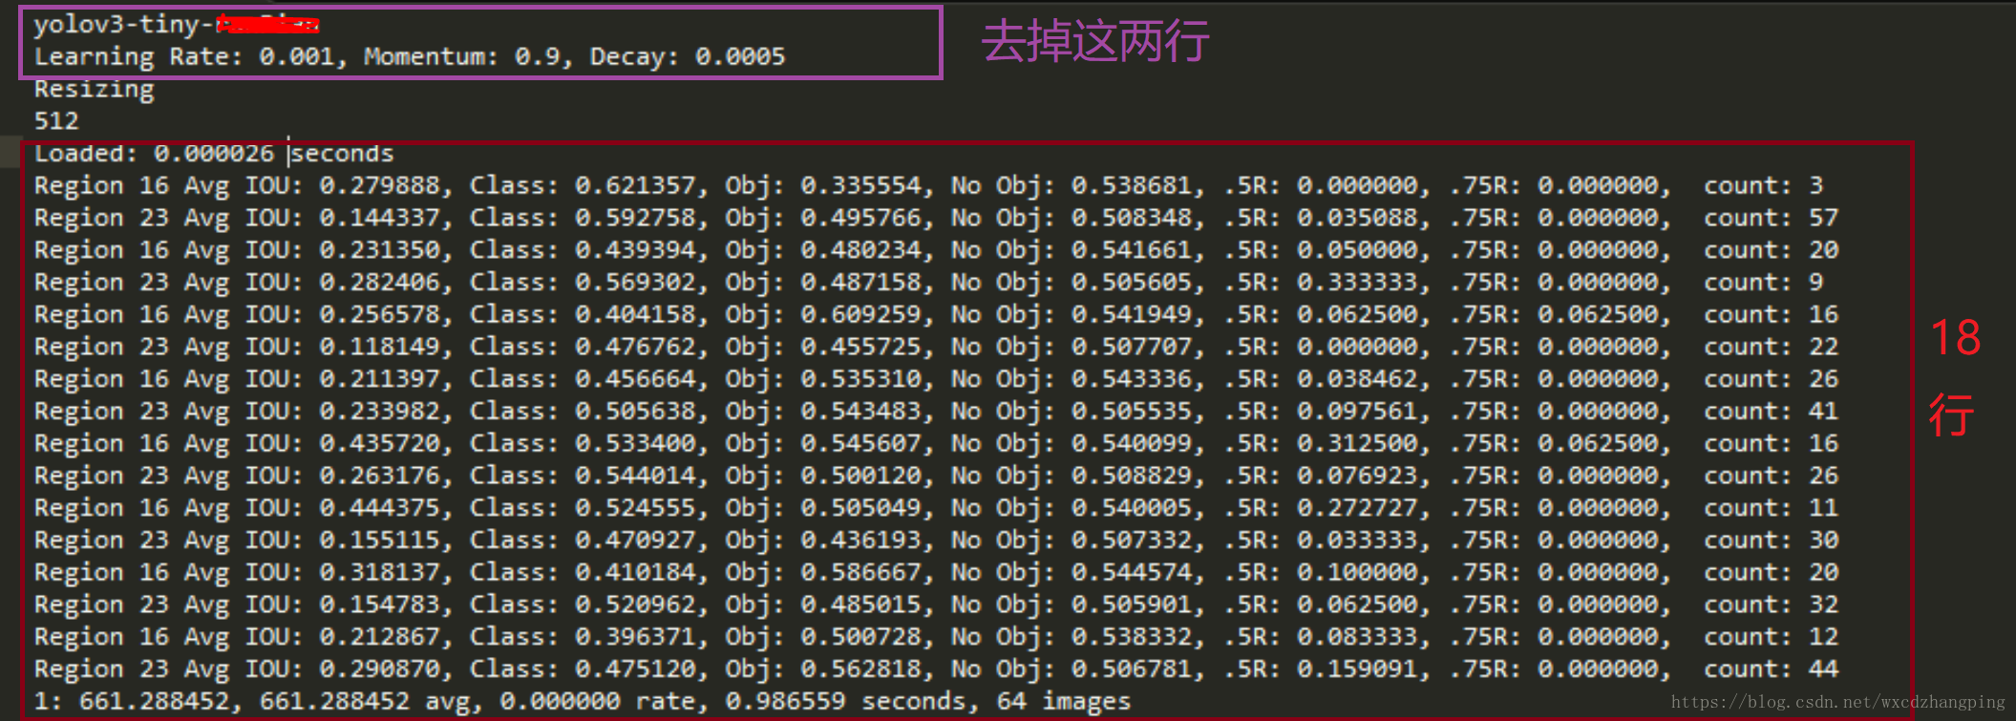The width and height of the screenshot is (2016, 721).
Task: Click the "Resizing" log line
Action: (94, 90)
